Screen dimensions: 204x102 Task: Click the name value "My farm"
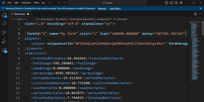pos(68,34)
